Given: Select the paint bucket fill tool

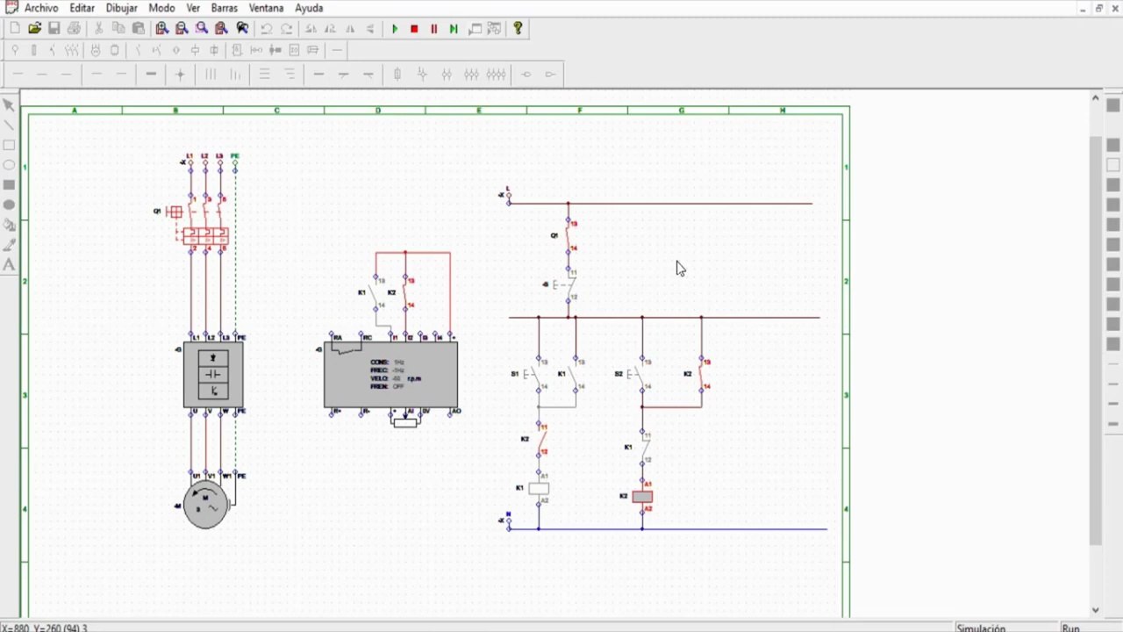Looking at the screenshot, I should [x=9, y=226].
